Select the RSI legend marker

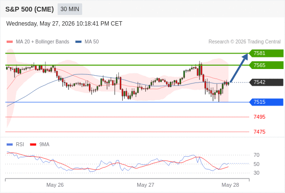coord(10,145)
